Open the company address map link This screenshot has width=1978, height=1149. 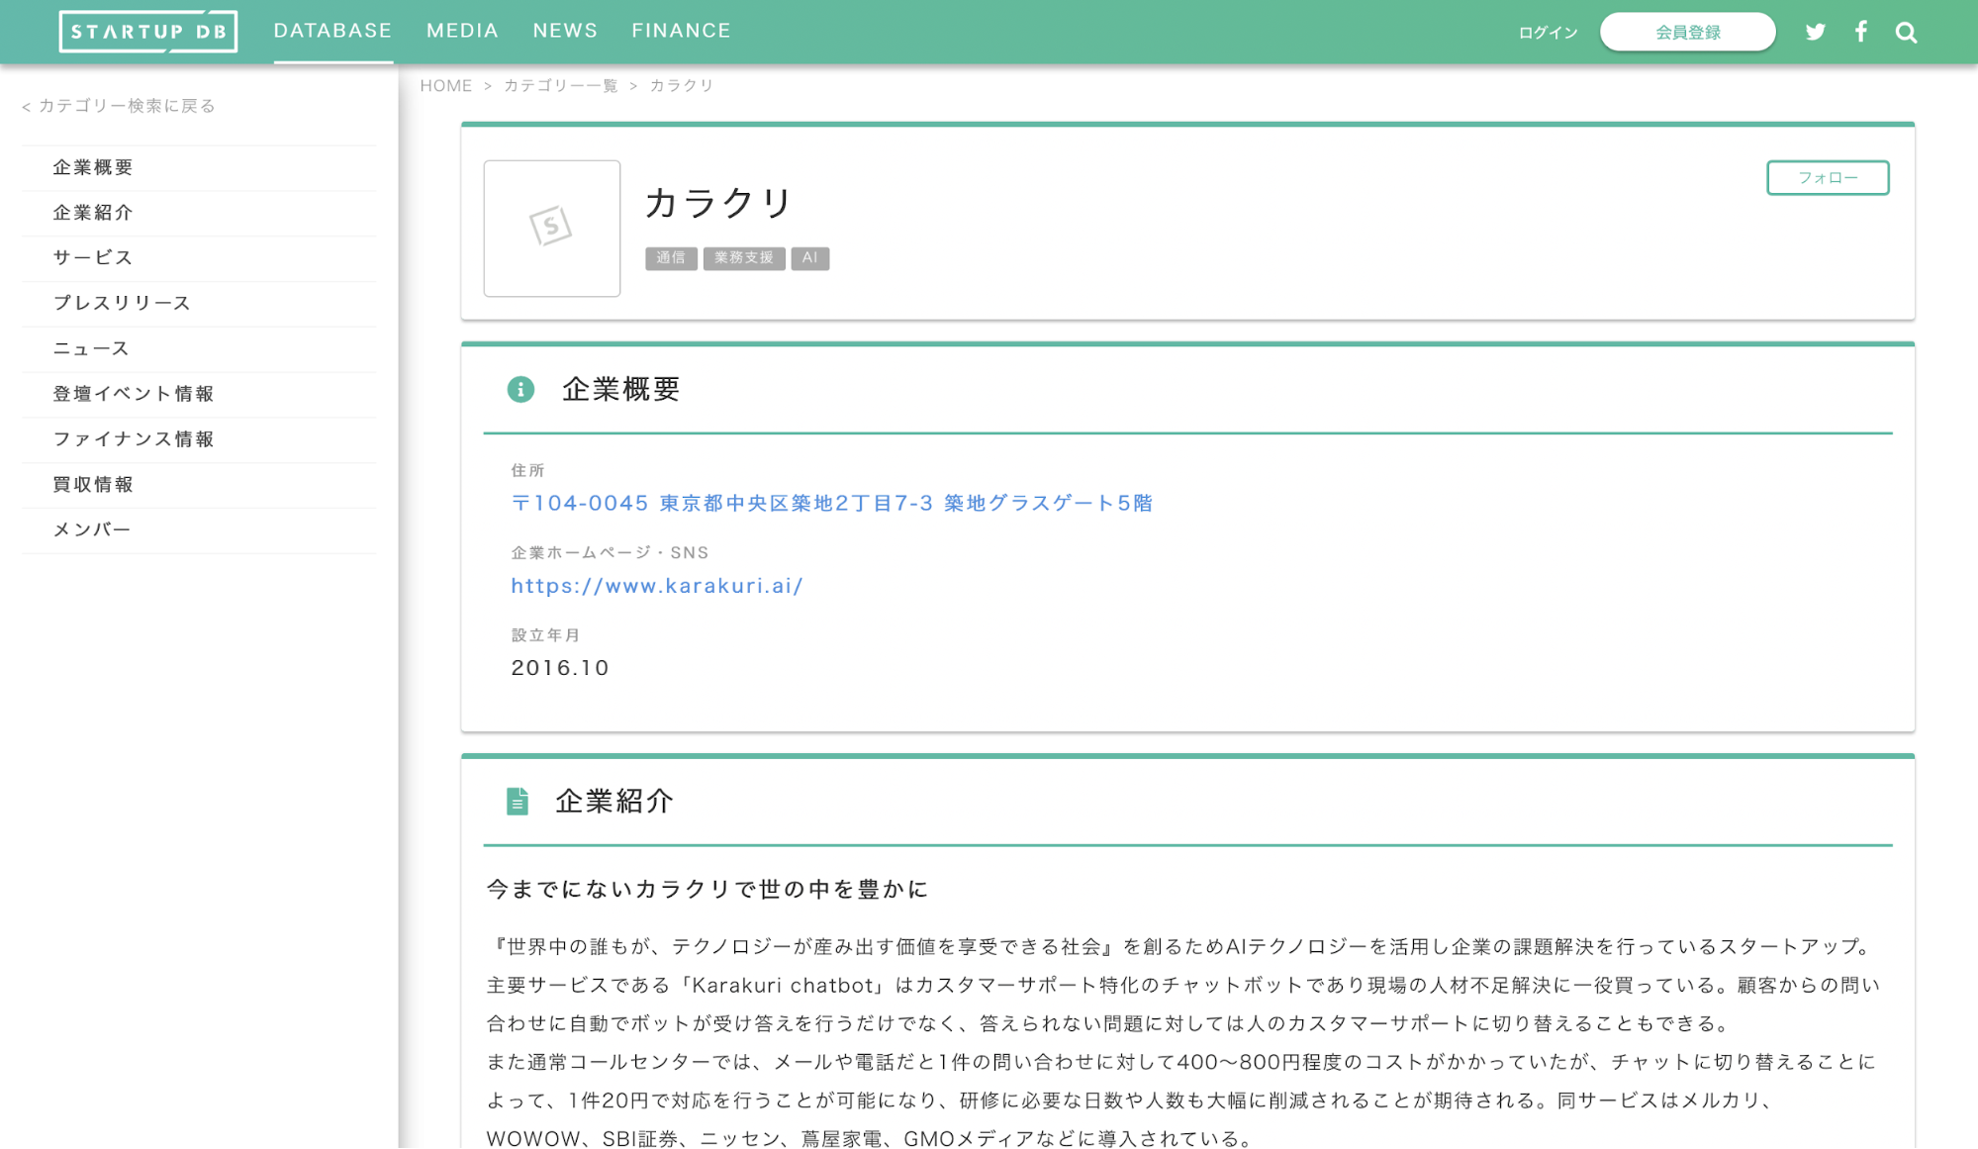pos(831,503)
